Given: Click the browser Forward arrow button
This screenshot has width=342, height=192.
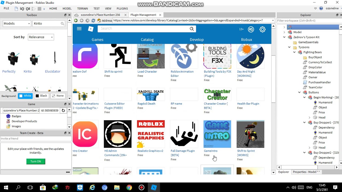Looking at the screenshot, I should pyautogui.click(x=81, y=21).
